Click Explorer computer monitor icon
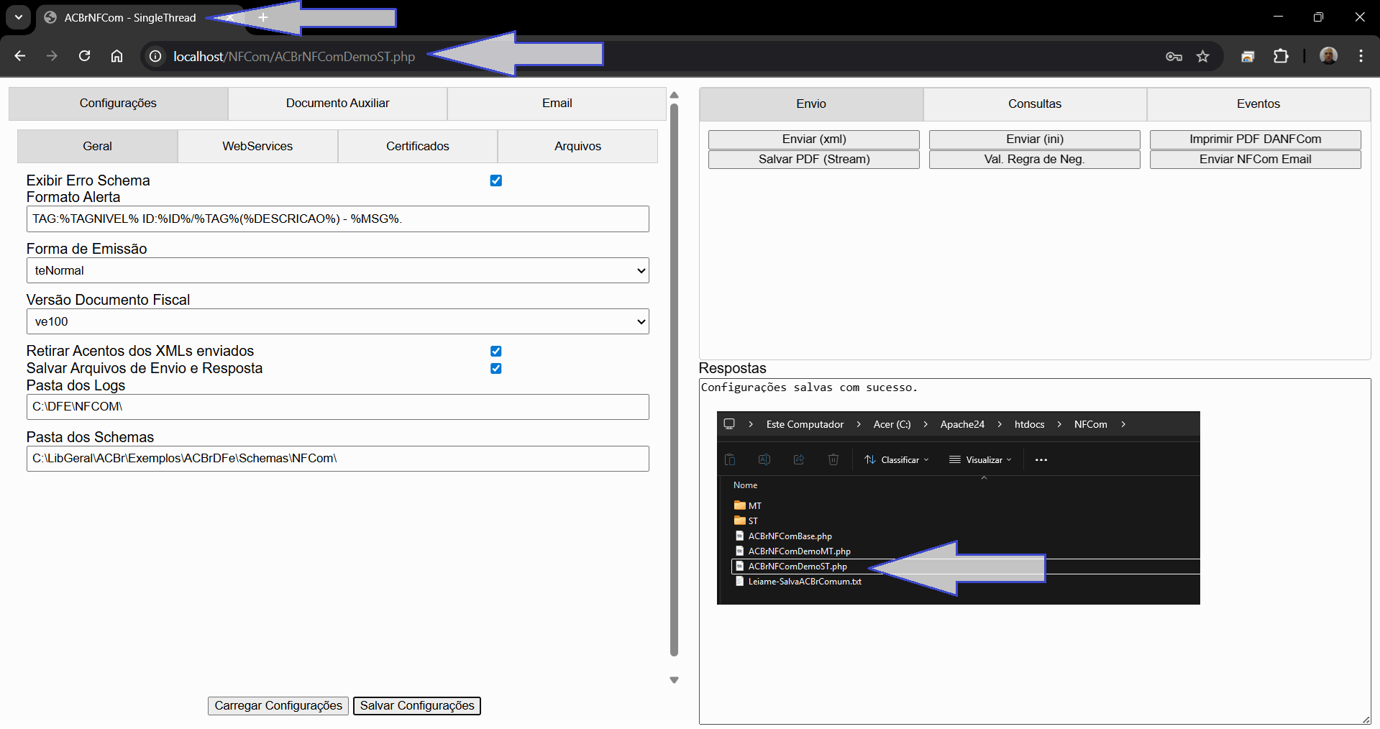The image size is (1380, 729). click(x=729, y=424)
